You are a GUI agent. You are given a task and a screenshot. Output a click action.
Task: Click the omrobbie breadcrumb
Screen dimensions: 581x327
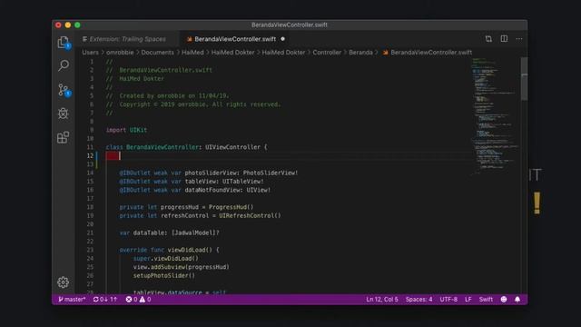point(120,53)
